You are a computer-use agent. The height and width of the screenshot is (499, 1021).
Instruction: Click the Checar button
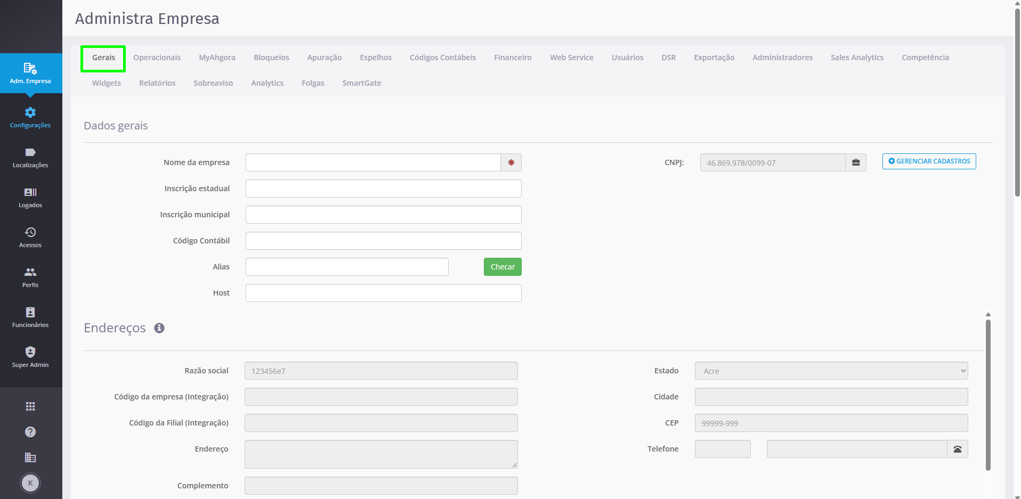(503, 267)
